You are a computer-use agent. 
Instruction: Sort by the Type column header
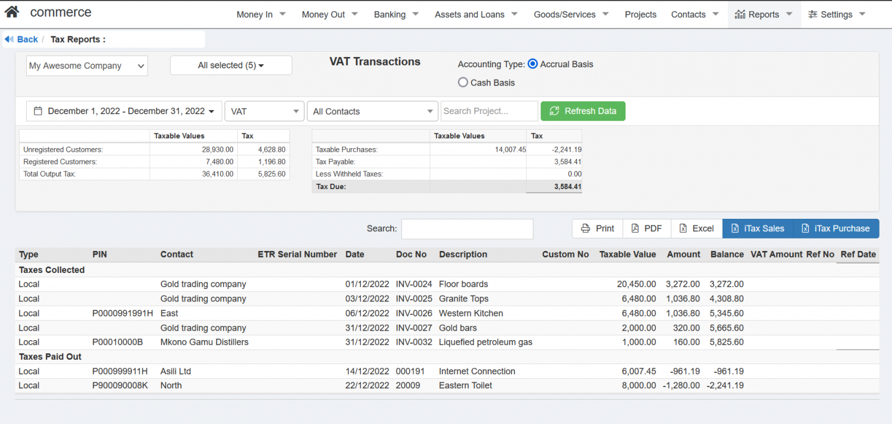pyautogui.click(x=29, y=255)
